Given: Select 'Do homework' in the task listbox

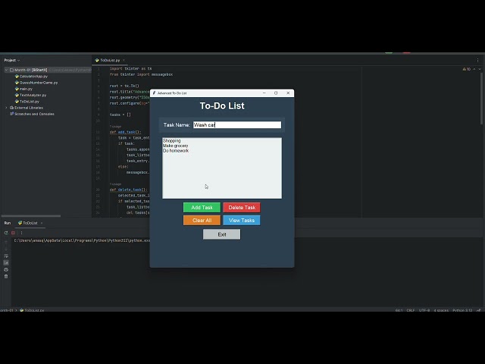Looking at the screenshot, I should (x=176, y=150).
